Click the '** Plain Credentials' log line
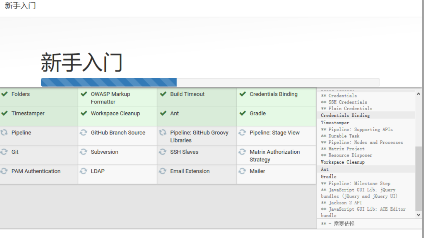 (346, 109)
